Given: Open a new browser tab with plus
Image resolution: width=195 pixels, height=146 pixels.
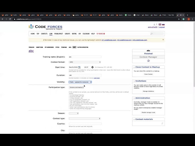Looking at the screenshot, I should click(188, 15).
